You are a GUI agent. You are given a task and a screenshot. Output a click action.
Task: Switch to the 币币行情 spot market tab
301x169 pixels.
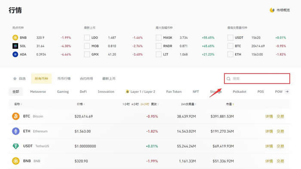tap(64, 78)
